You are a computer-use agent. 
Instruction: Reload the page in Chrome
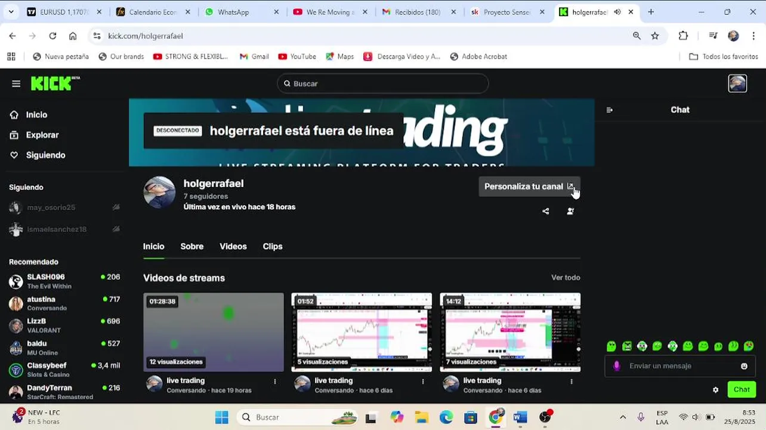52,36
